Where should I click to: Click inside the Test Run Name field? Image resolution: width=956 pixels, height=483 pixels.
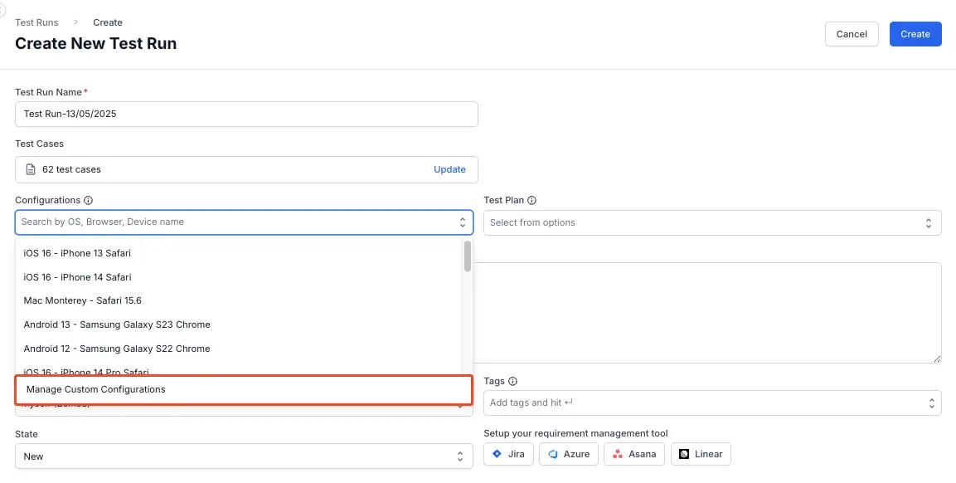tap(246, 114)
